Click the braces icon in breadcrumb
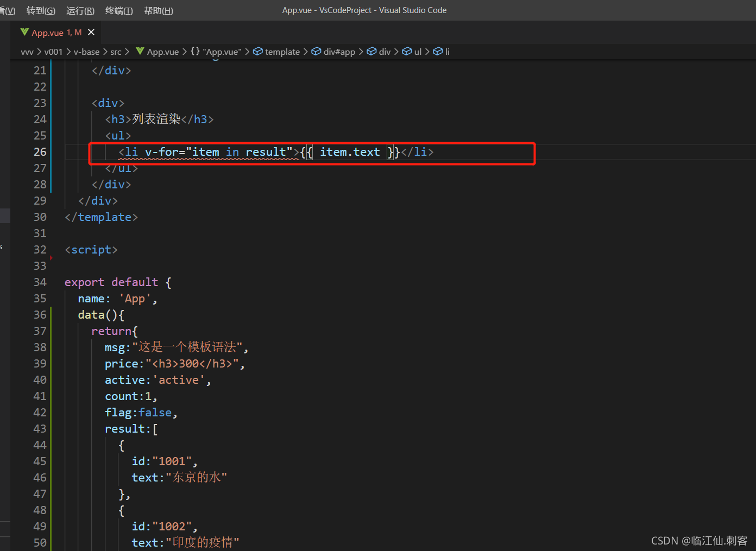756x551 pixels. click(195, 51)
